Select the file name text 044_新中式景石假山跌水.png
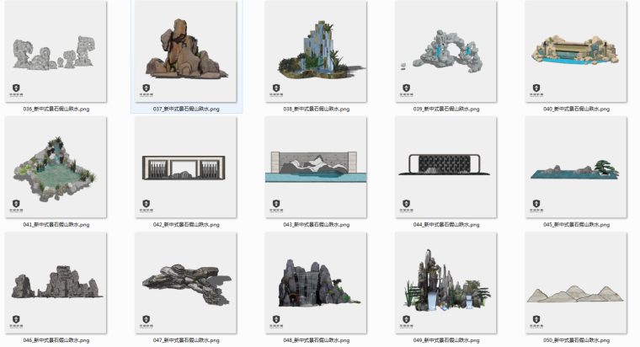Image resolution: width=640 pixels, height=347 pixels. click(x=445, y=225)
